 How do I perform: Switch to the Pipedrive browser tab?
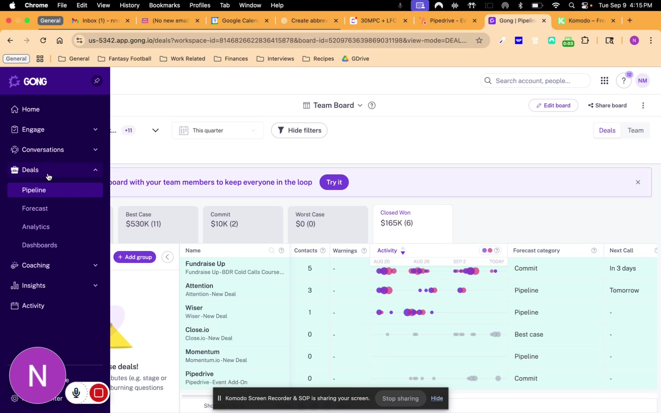click(448, 21)
